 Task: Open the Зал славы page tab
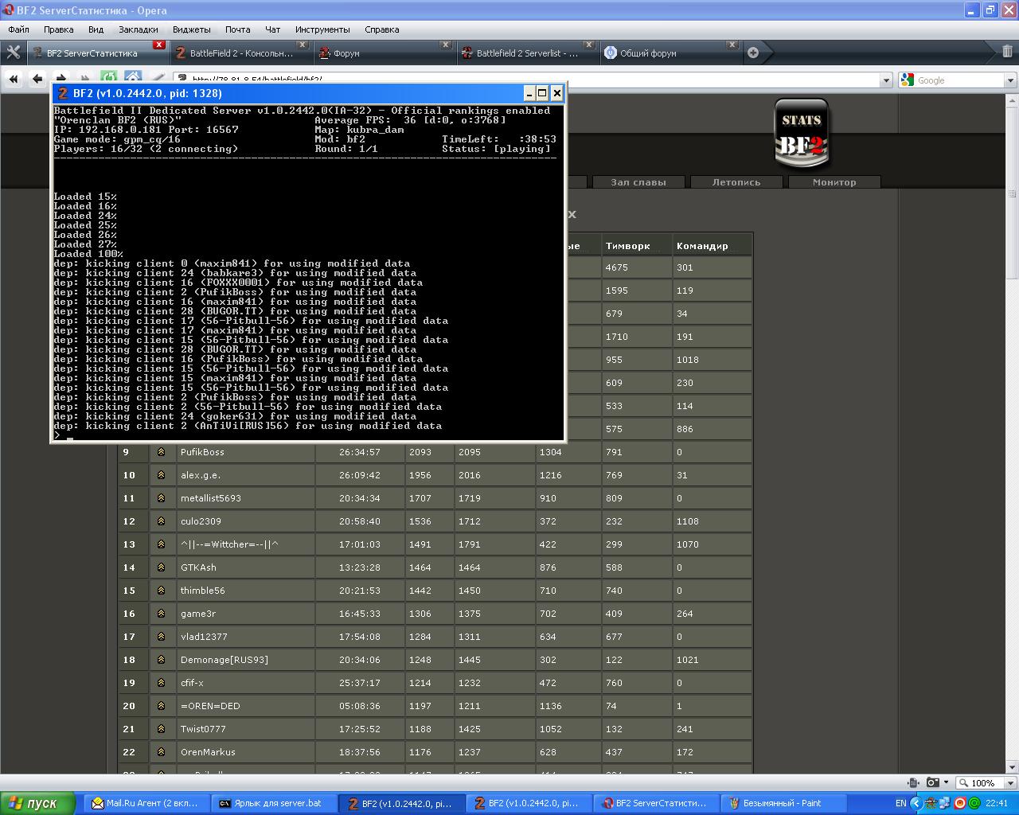pyautogui.click(x=638, y=182)
